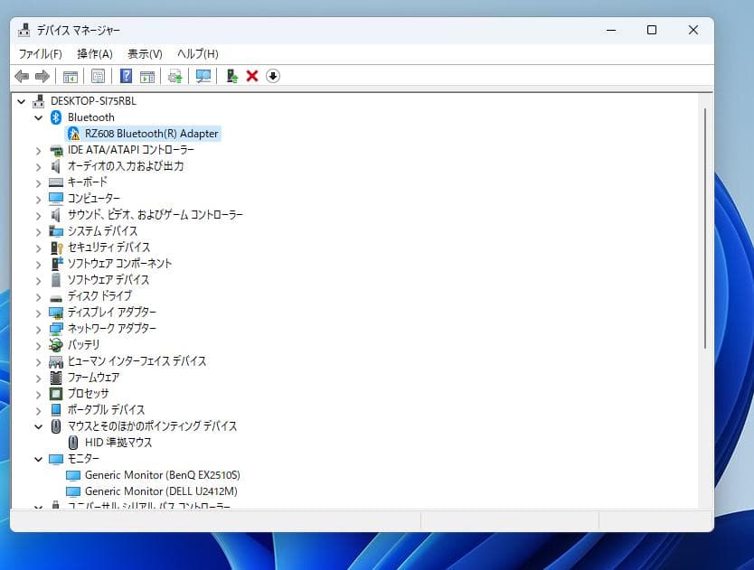754x570 pixels.
Task: Uninstall device using the red X icon
Action: coord(250,76)
